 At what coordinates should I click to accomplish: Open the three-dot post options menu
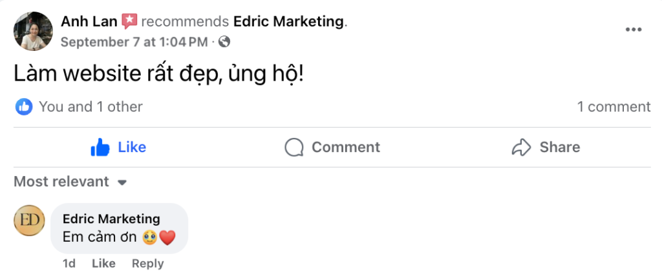[633, 30]
